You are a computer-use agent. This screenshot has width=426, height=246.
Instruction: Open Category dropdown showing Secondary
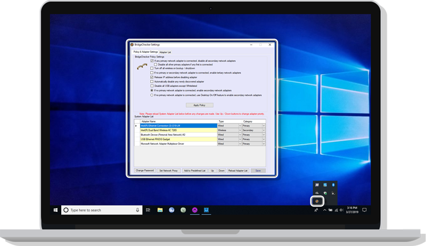tap(264, 130)
